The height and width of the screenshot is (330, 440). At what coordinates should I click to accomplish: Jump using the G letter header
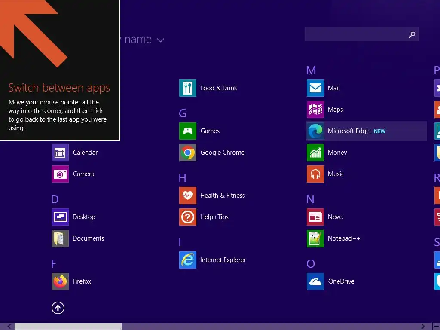pyautogui.click(x=183, y=113)
